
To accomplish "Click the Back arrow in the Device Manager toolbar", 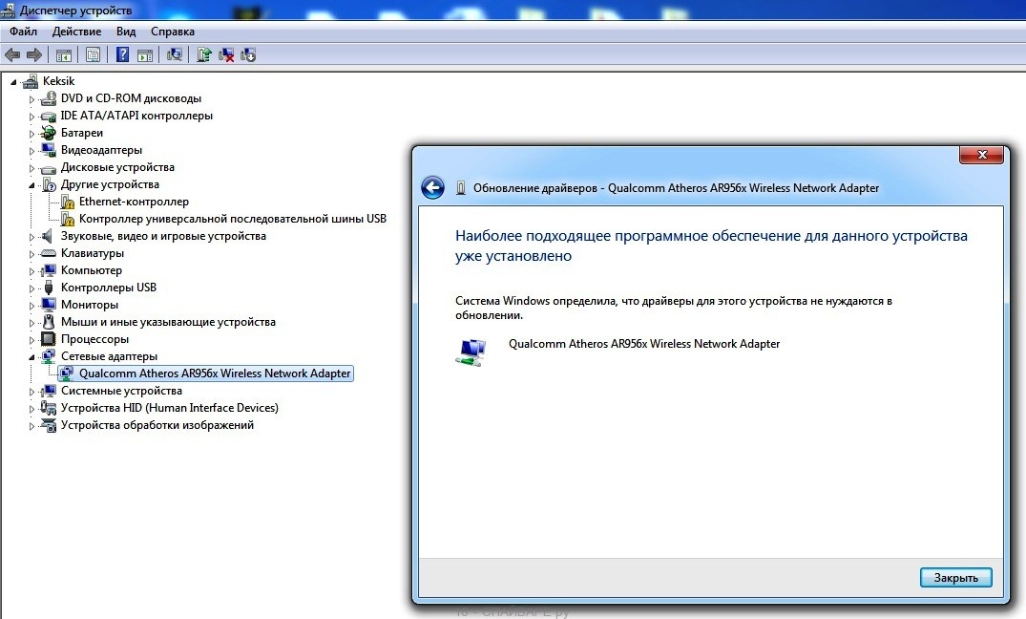I will point(12,55).
